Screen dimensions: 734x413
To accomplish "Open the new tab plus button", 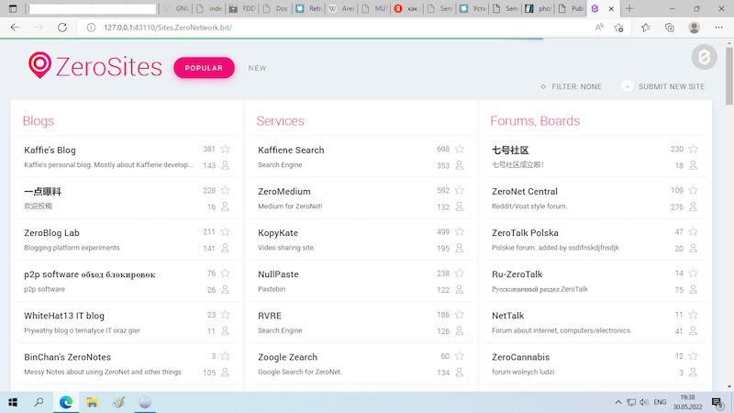I will [629, 8].
